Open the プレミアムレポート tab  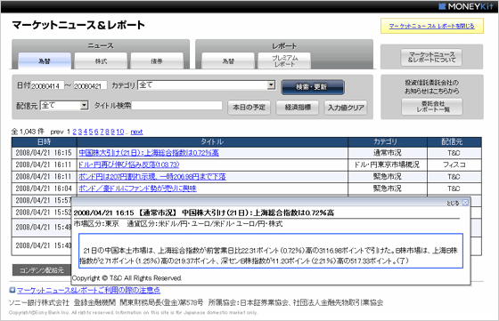[284, 61]
